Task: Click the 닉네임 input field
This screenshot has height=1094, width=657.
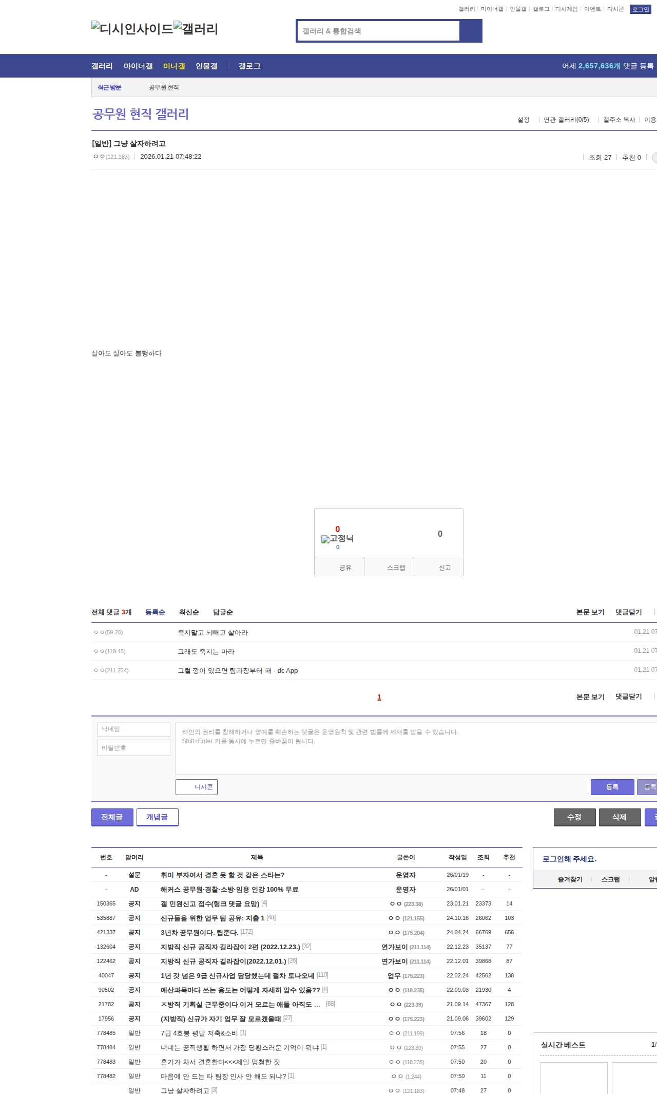Action: tap(134, 729)
